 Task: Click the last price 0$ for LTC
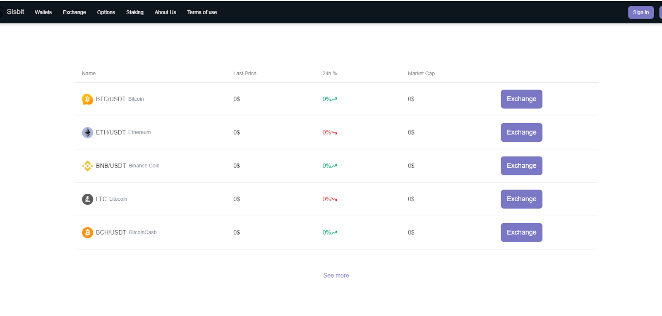pyautogui.click(x=237, y=199)
